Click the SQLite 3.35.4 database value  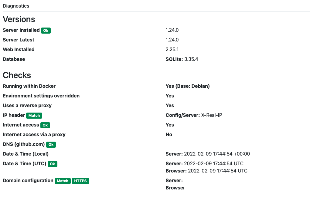[182, 59]
